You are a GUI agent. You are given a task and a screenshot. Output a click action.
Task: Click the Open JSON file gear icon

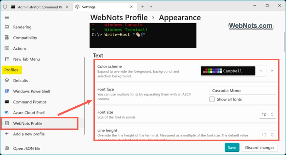(x=7, y=148)
